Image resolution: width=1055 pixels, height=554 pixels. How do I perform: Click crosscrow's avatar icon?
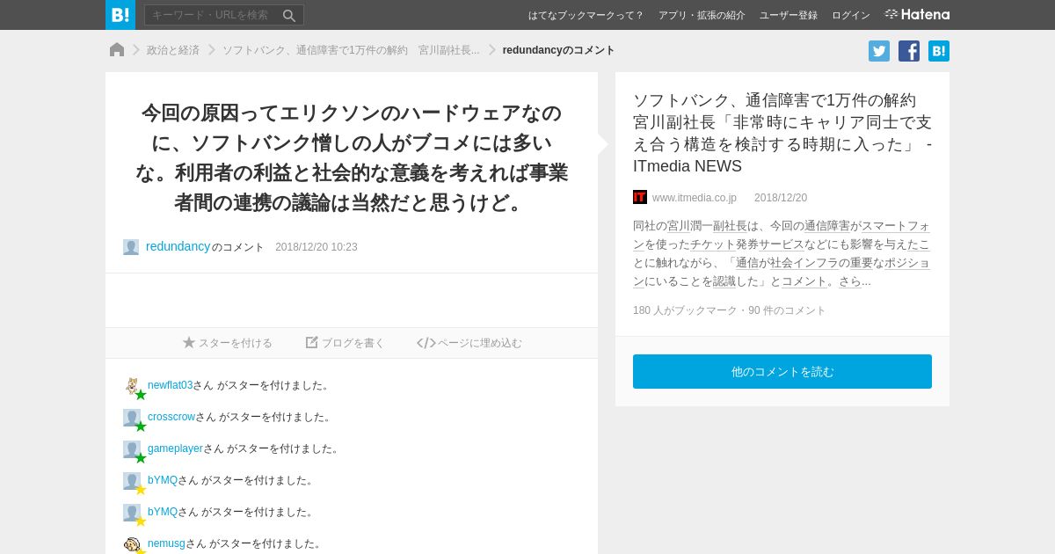(132, 418)
